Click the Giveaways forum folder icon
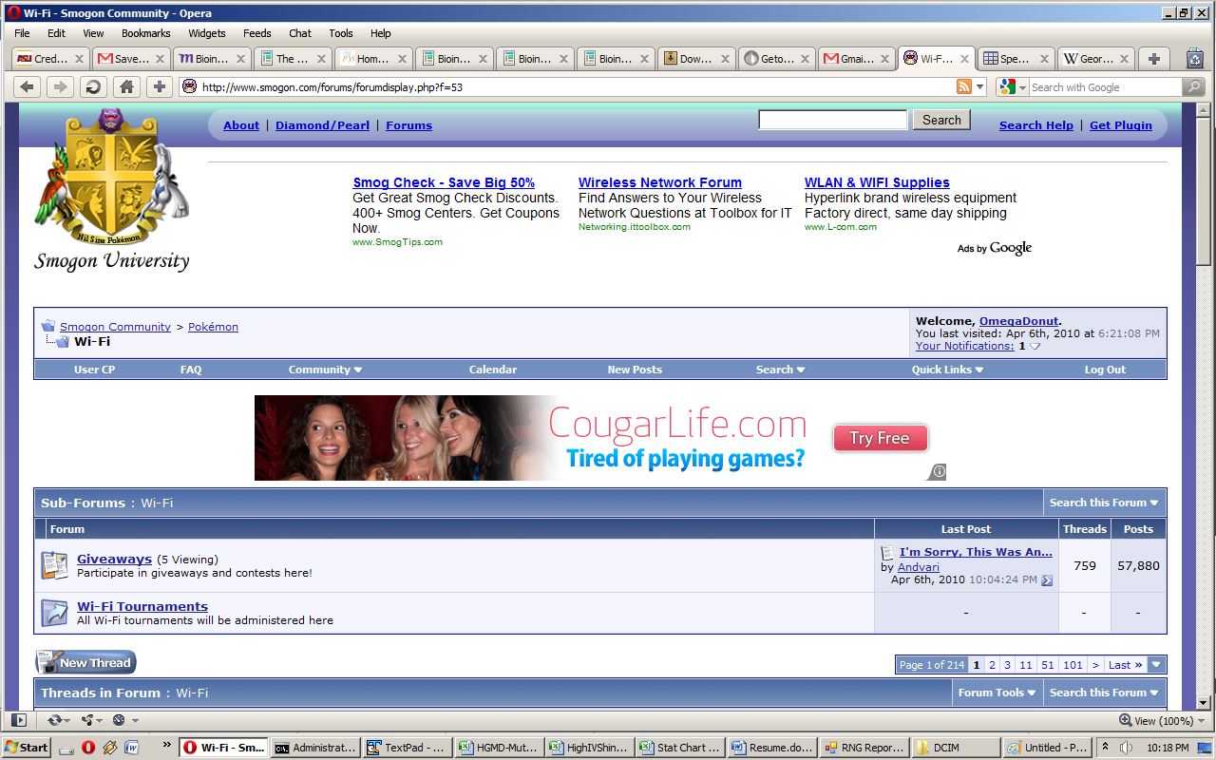The image size is (1216, 760). coord(55,566)
